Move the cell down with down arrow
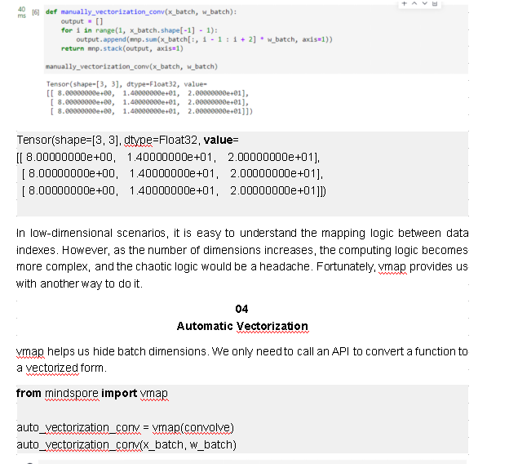The height and width of the screenshot is (464, 509). [x=423, y=5]
